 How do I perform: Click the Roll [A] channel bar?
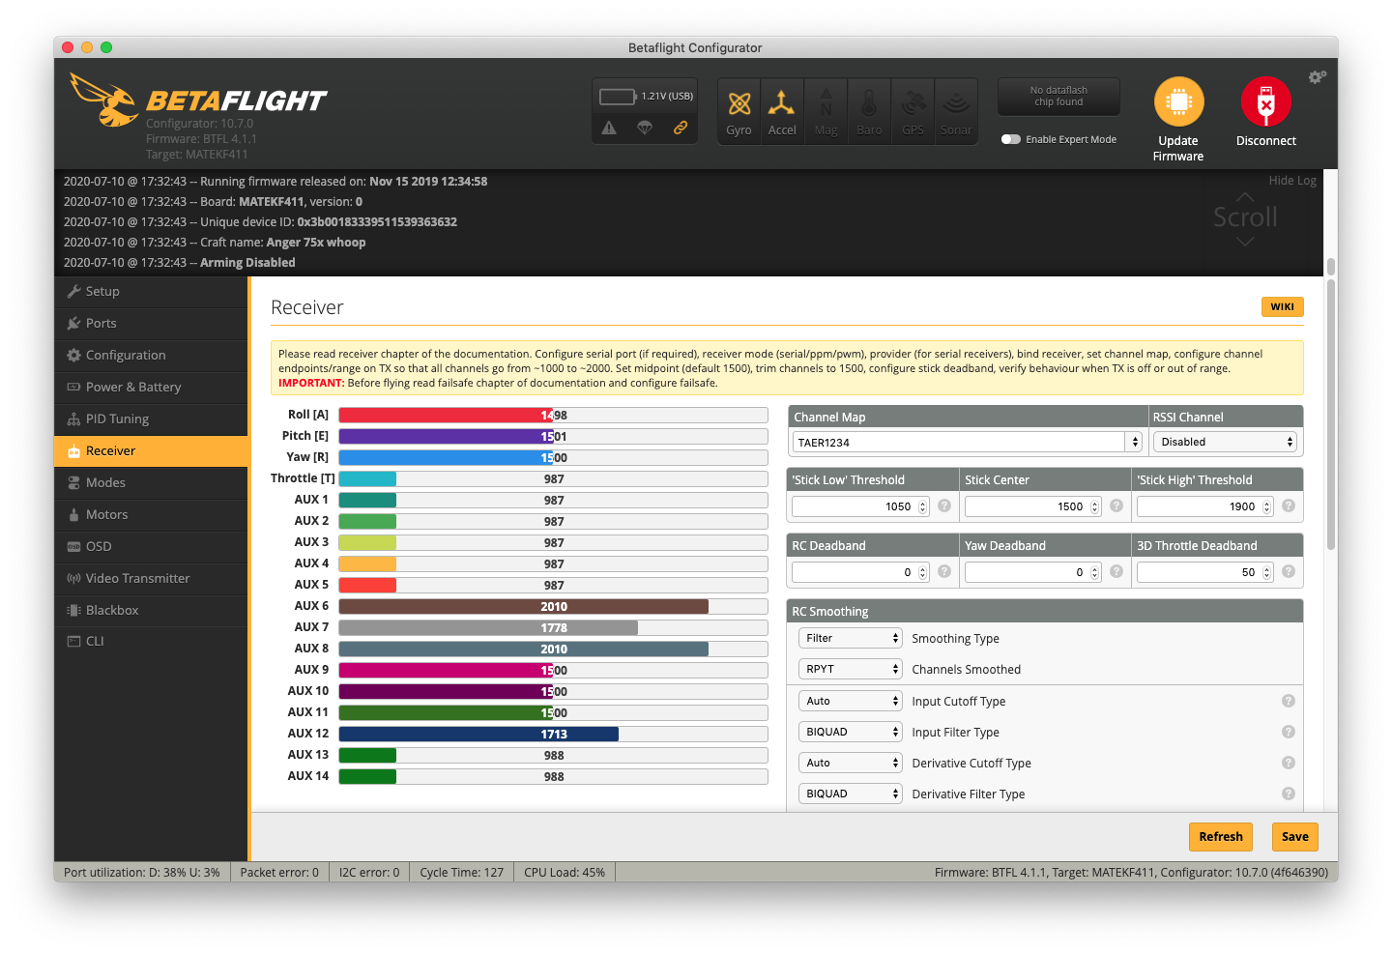(553, 415)
